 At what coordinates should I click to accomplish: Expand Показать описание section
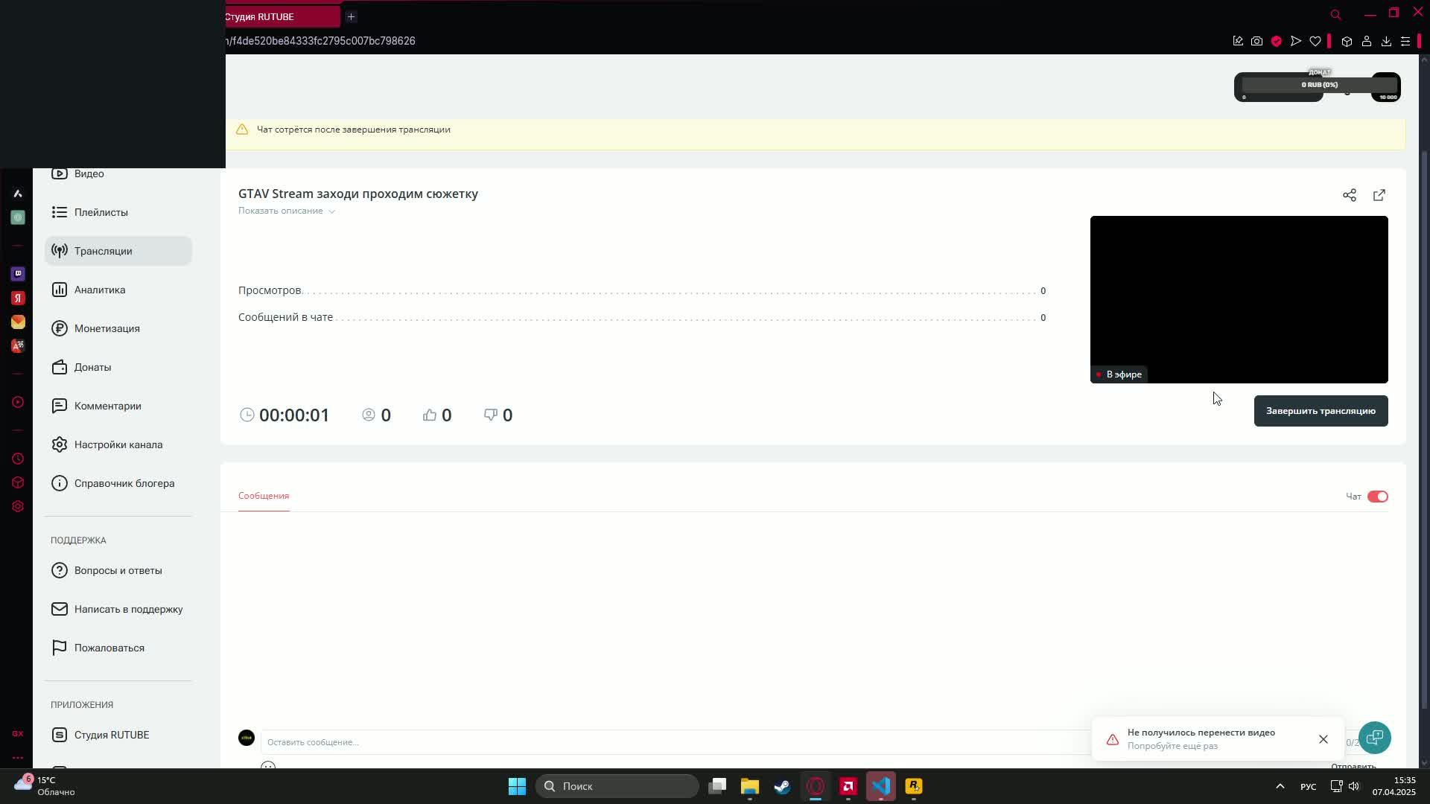tap(286, 211)
